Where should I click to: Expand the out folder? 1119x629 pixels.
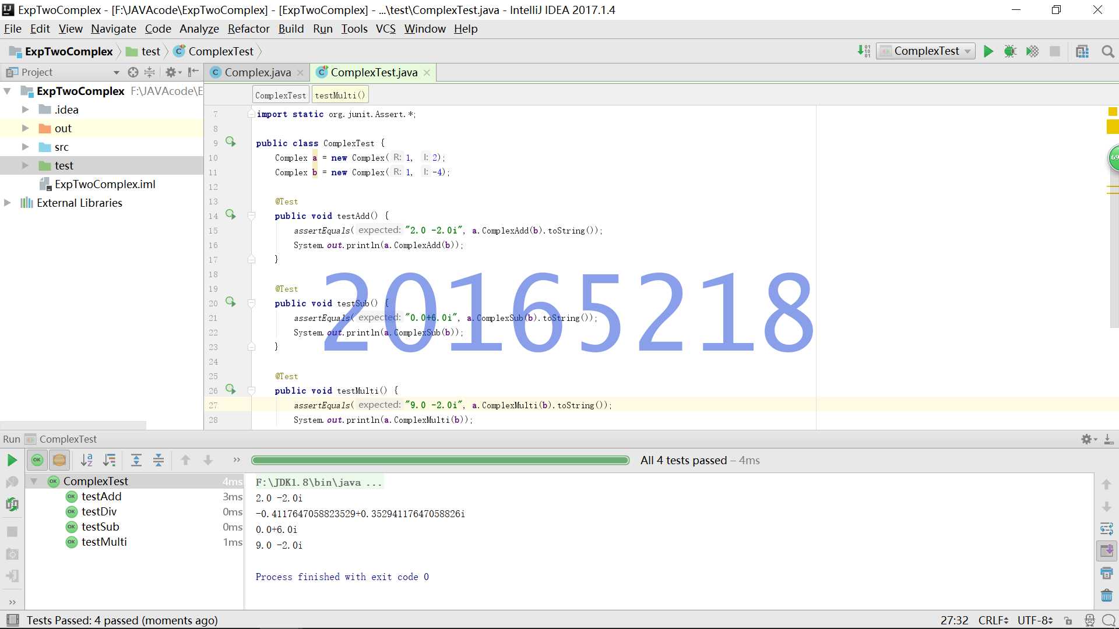coord(25,128)
